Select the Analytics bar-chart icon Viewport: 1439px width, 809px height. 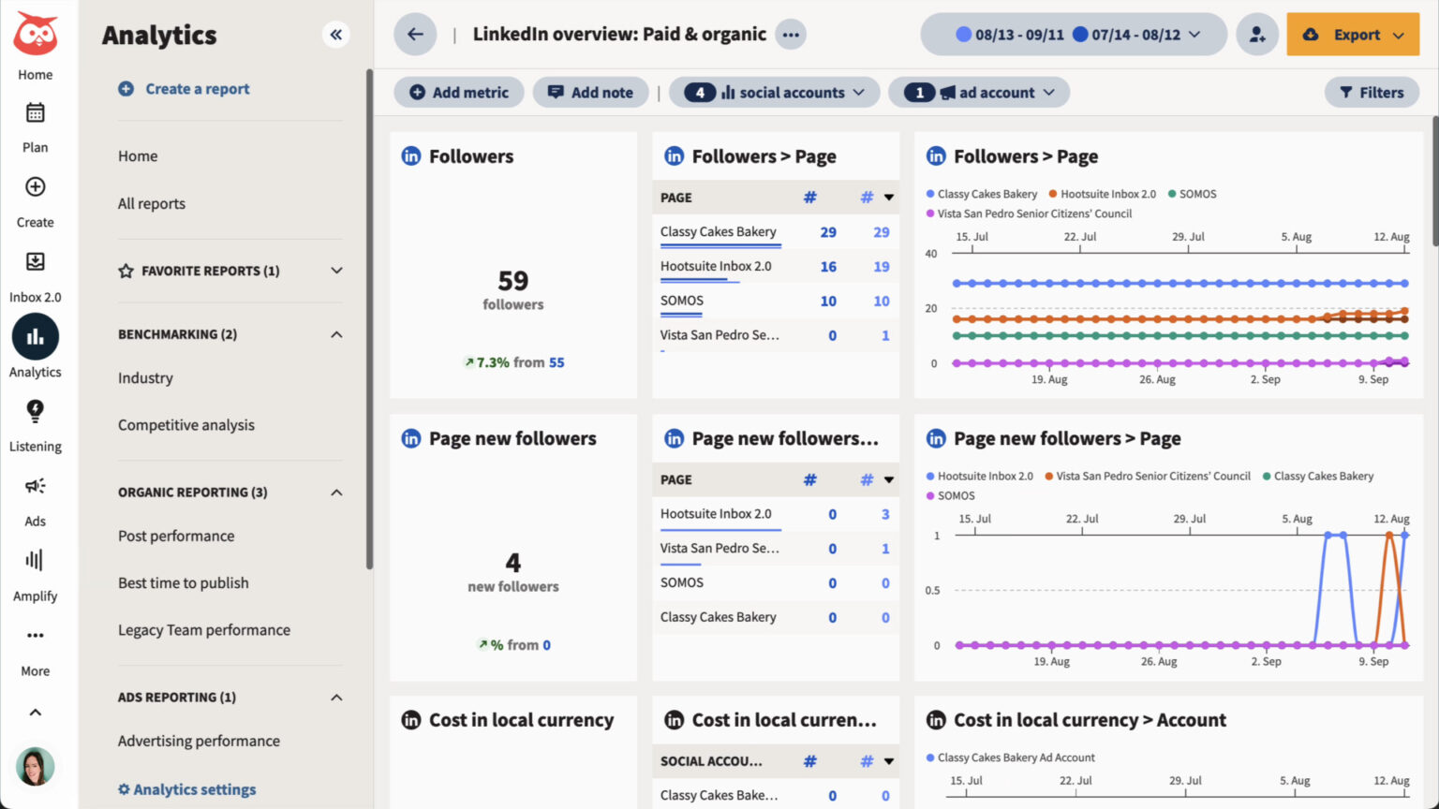(35, 337)
